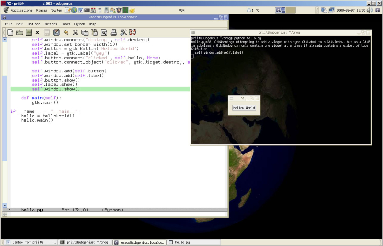Click the Print icon in Emacs toolbar
Screen dimensions: 383x246
coord(113,32)
